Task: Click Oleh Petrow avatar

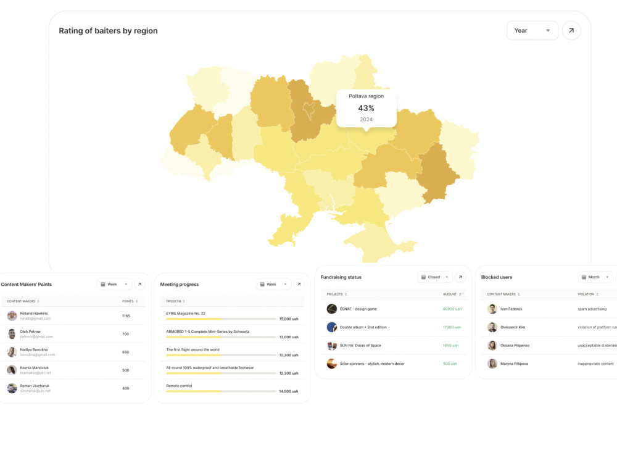Action: coord(12,334)
